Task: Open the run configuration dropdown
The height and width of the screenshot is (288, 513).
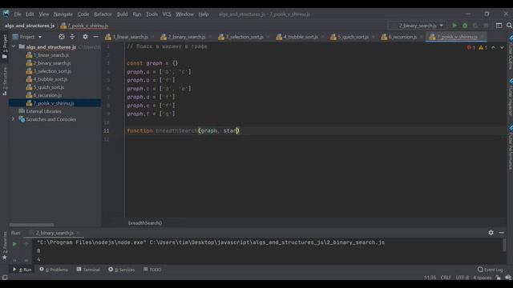Action: pyautogui.click(x=418, y=26)
